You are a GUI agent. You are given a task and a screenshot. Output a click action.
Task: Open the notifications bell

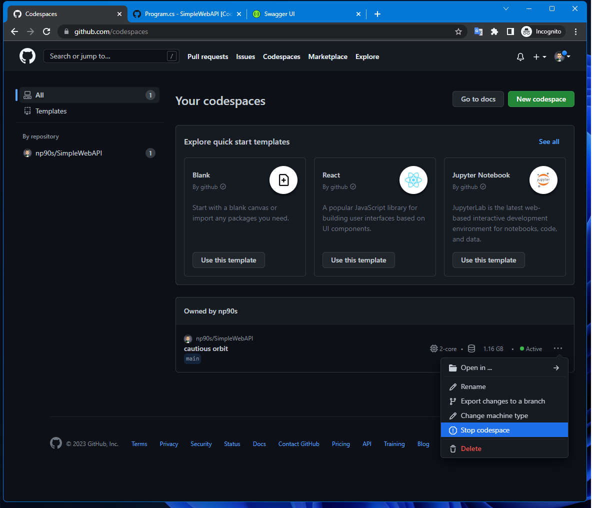[520, 56]
